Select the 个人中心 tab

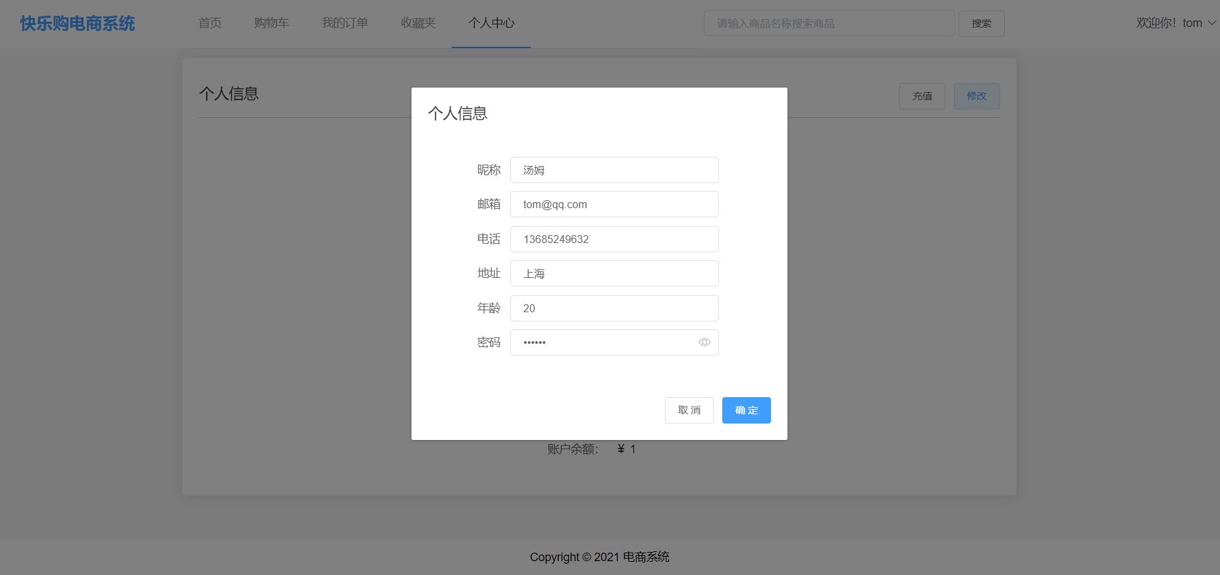pos(491,23)
